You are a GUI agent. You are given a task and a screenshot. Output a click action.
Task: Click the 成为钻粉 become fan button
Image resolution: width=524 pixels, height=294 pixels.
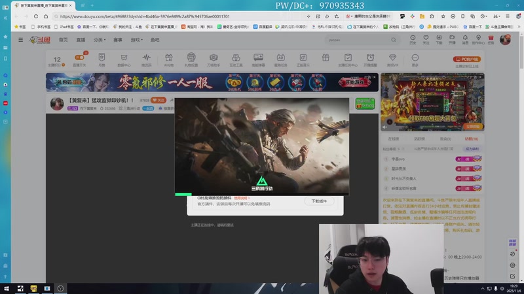[x=472, y=149]
